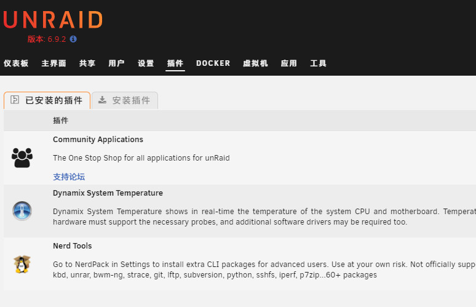Image resolution: width=476 pixels, height=307 pixels.
Task: Switch to the 安装插件 tab
Action: (x=125, y=100)
